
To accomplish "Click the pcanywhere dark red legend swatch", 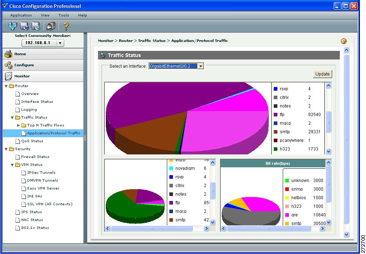I will click(276, 140).
